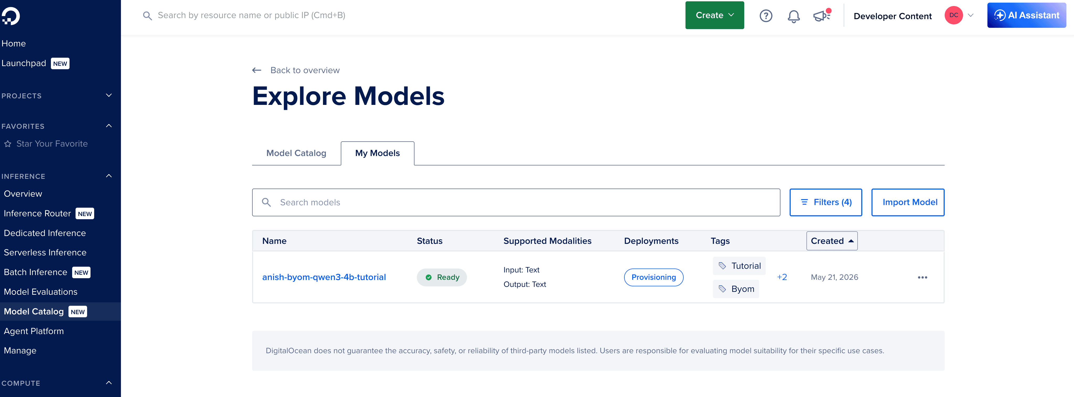Expand the PROJECTS section in the sidebar

pos(109,95)
